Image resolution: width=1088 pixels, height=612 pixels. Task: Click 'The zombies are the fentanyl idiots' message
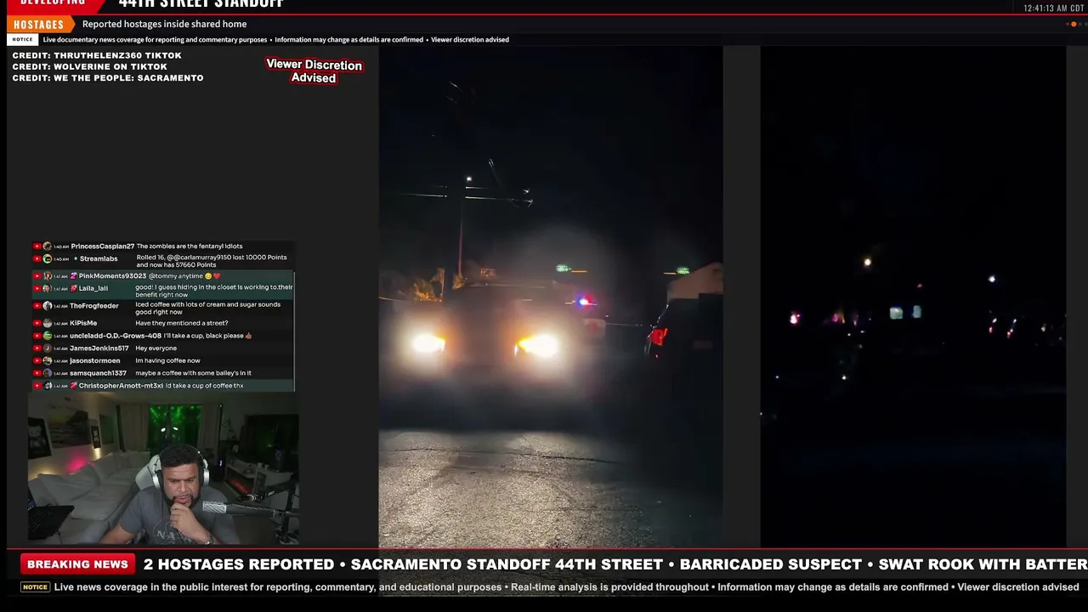(x=190, y=246)
